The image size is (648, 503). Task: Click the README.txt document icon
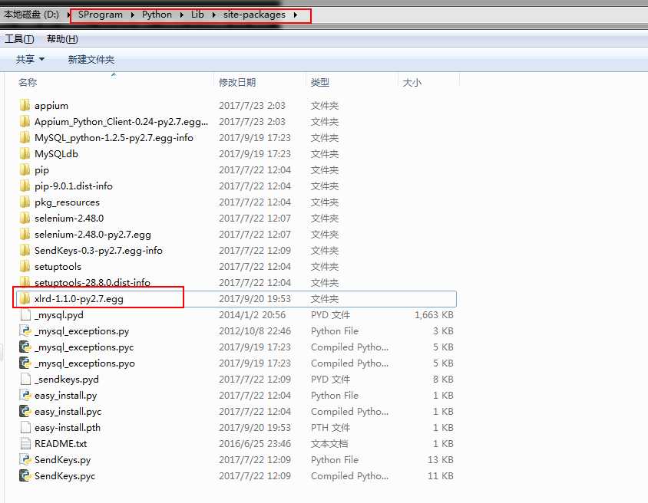(25, 444)
